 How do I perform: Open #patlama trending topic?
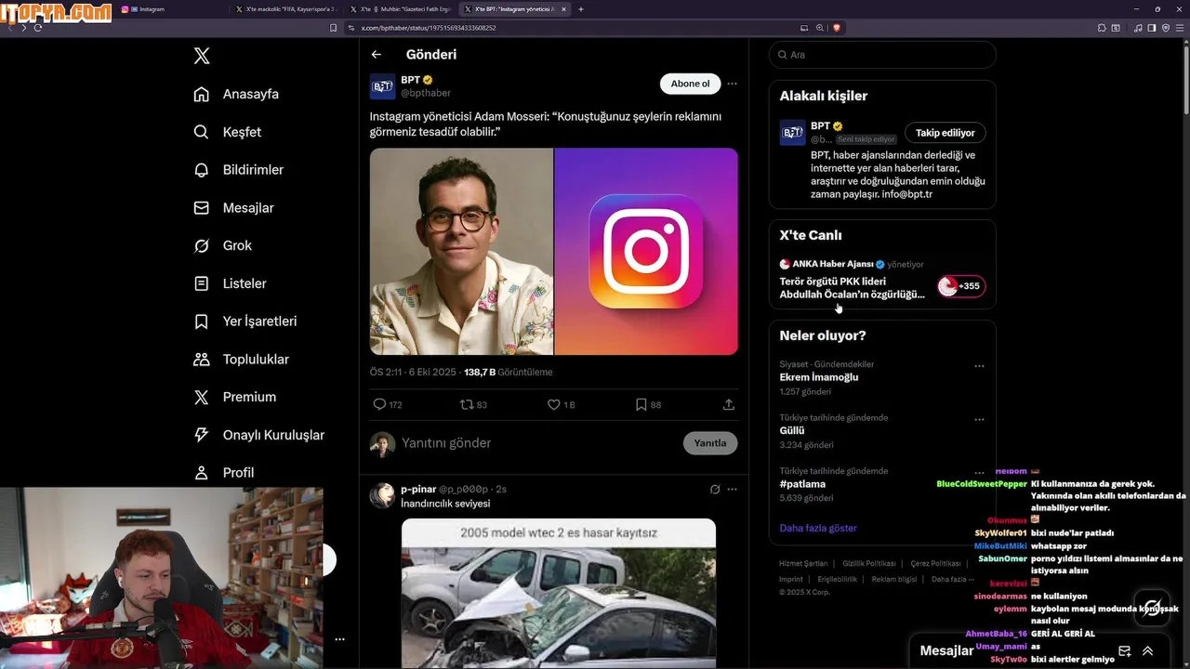click(x=802, y=484)
